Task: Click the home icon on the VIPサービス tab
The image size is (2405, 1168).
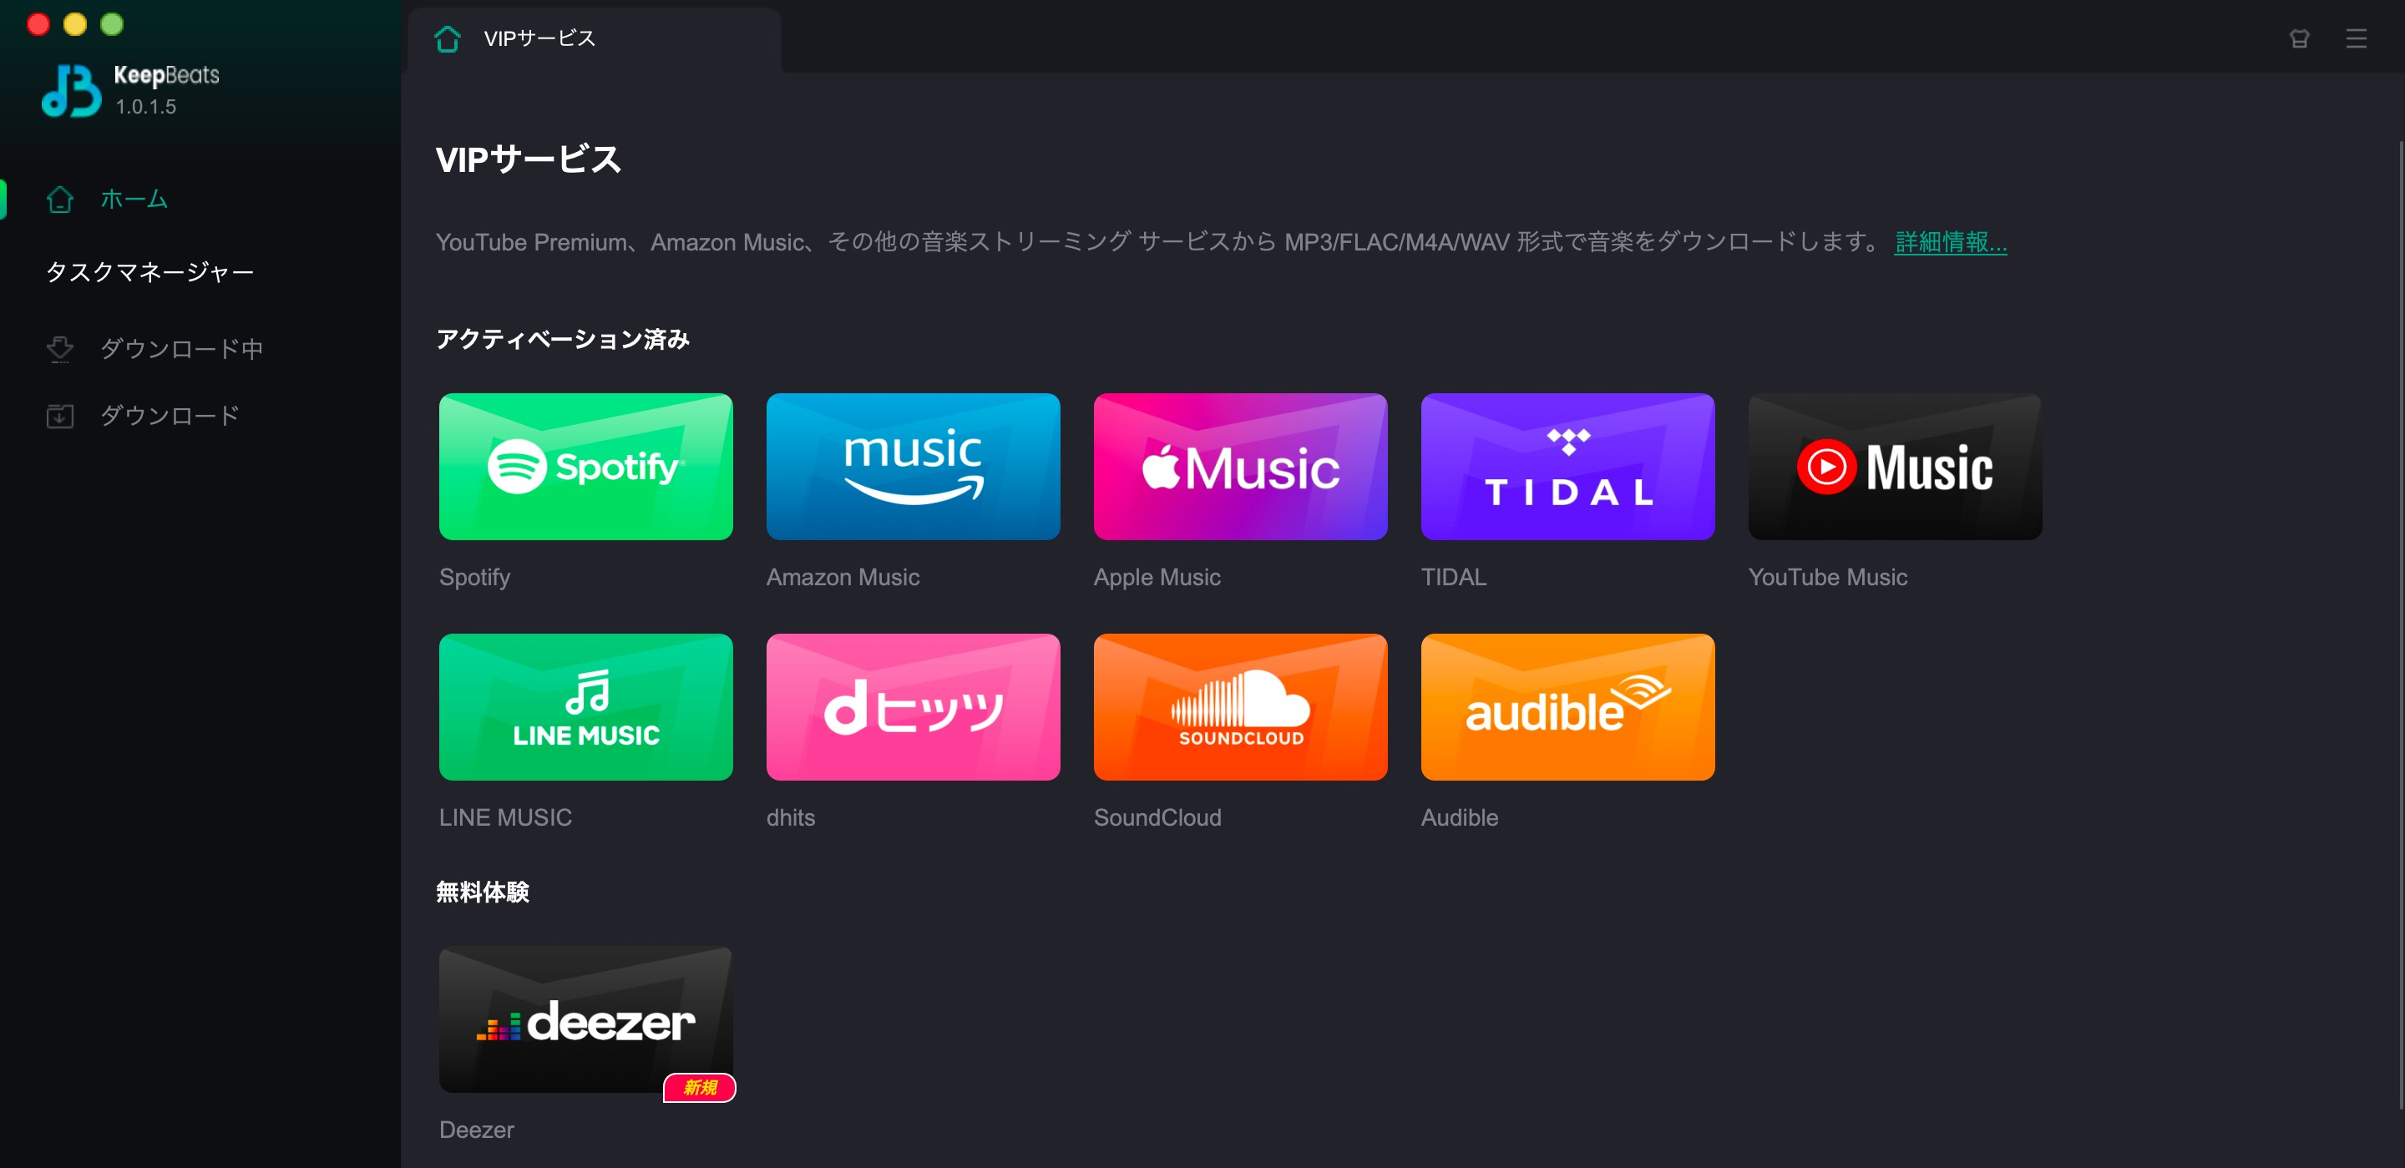Action: (x=449, y=38)
